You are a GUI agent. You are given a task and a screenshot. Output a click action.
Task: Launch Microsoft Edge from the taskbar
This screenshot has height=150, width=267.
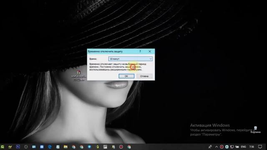50,147
